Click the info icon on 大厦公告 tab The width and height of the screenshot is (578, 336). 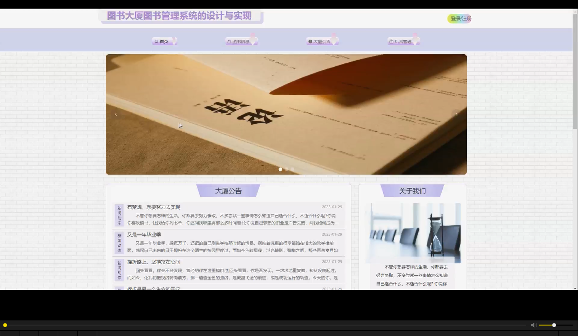tap(310, 41)
